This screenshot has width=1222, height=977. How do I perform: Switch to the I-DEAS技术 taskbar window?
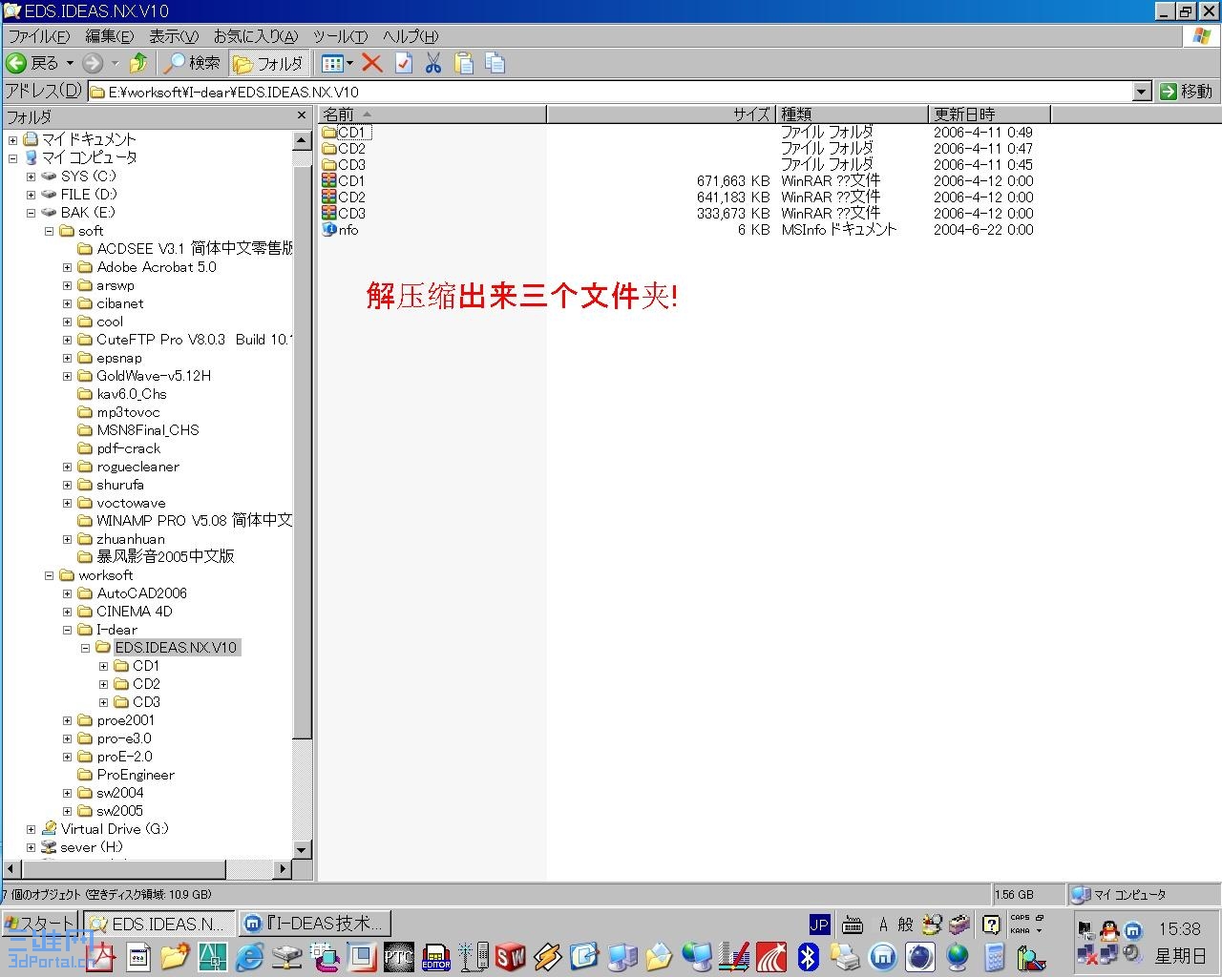click(x=315, y=924)
